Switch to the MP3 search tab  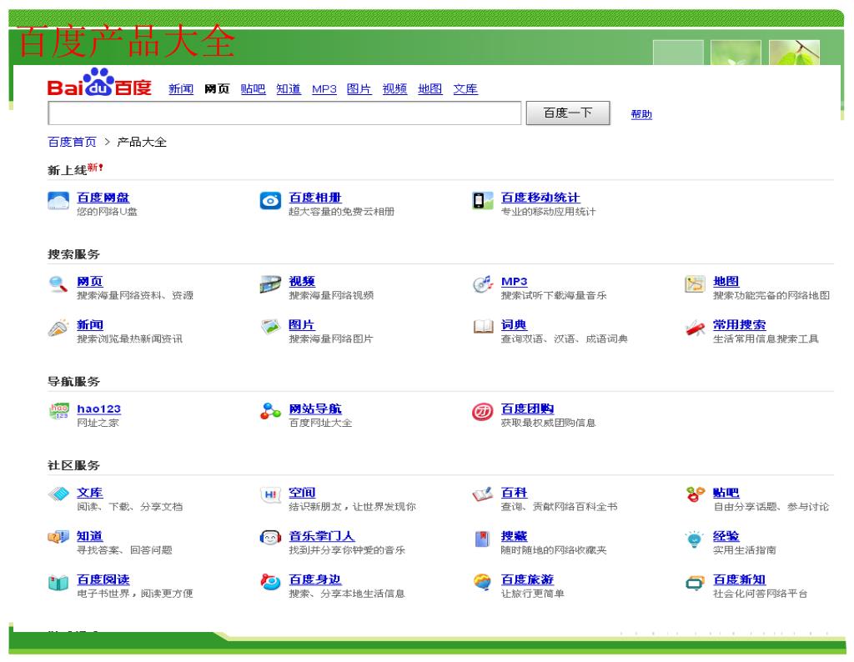pyautogui.click(x=324, y=88)
